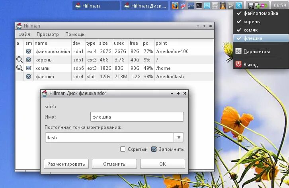Click Hillman Диск dialog title icon
289x188 pixels.
click(x=45, y=93)
